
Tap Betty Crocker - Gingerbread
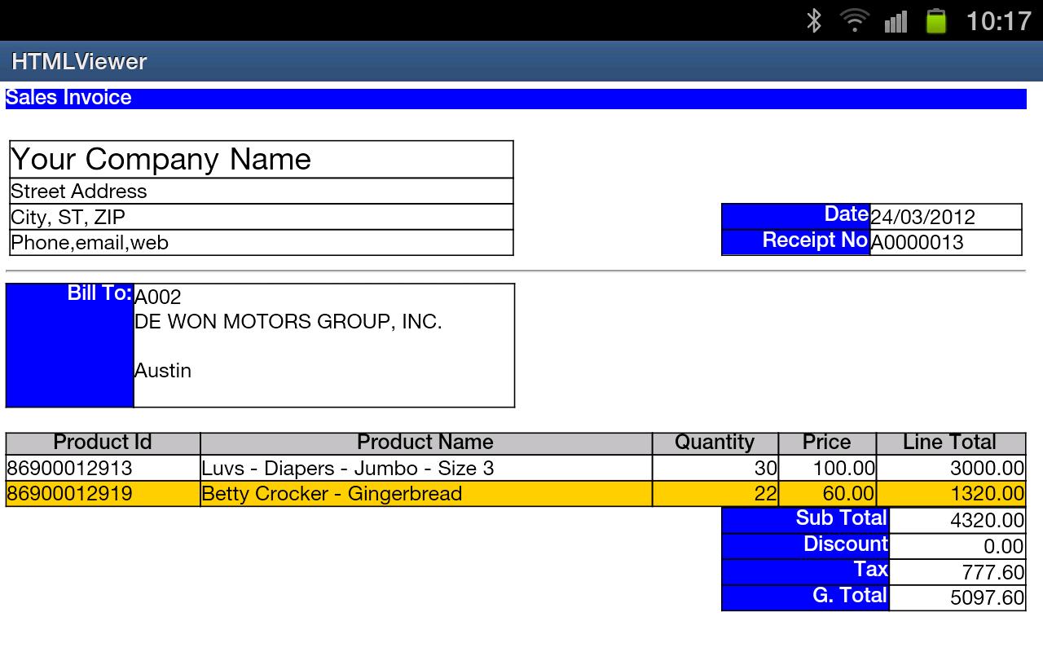click(332, 494)
